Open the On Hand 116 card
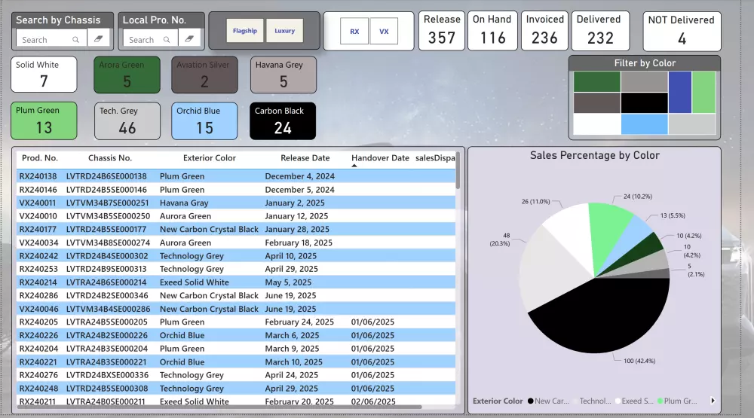 pos(492,31)
